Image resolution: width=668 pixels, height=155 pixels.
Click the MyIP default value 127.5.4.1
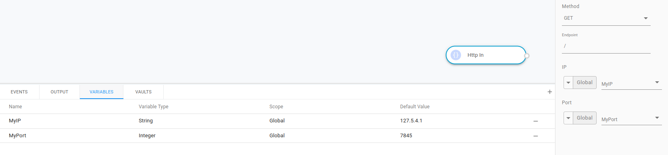[x=411, y=121]
